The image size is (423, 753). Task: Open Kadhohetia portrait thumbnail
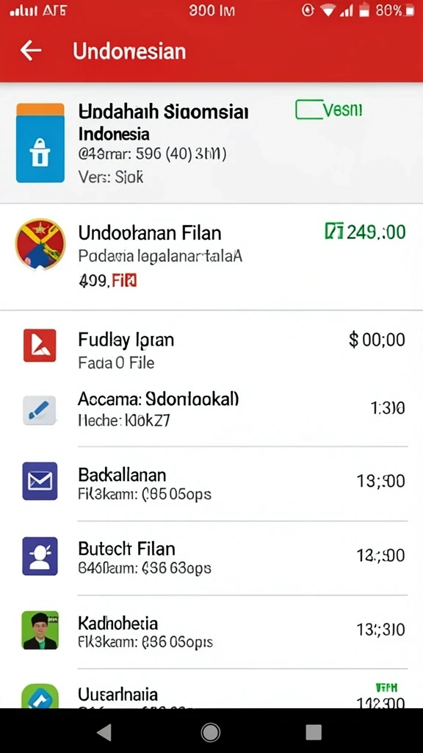pyautogui.click(x=40, y=630)
